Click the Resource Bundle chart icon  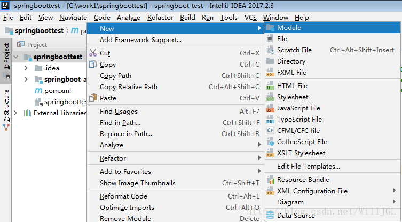pyautogui.click(x=271, y=180)
